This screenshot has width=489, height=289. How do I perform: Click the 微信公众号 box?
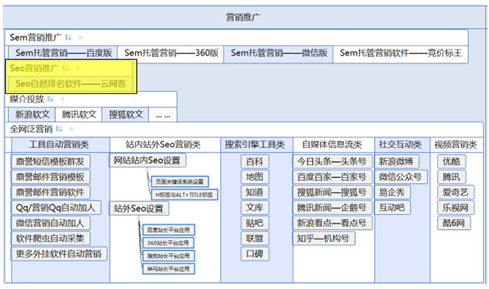401,177
